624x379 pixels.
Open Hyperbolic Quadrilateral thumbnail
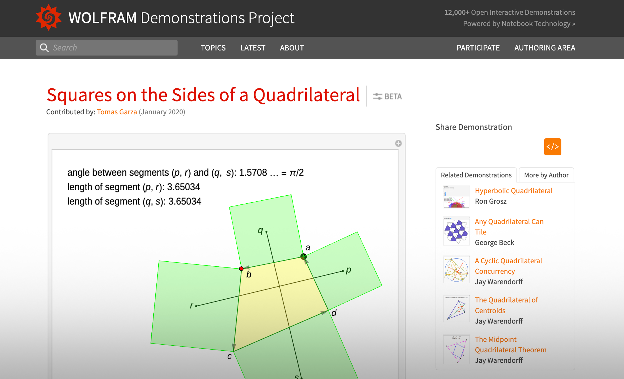tap(456, 196)
